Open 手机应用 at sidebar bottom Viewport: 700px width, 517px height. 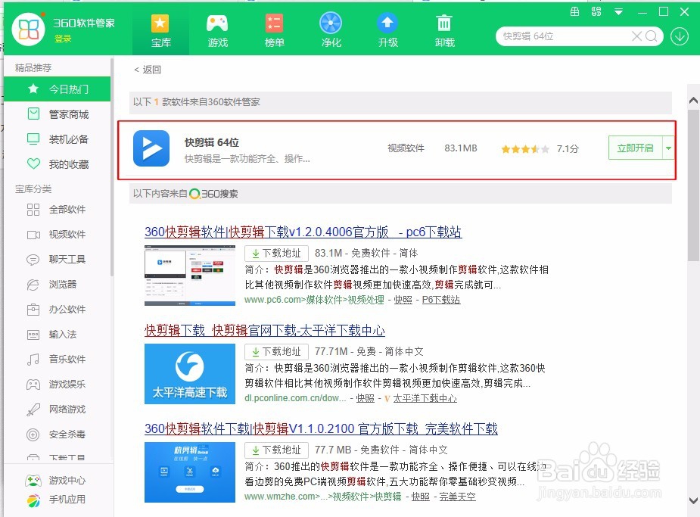coord(56,500)
